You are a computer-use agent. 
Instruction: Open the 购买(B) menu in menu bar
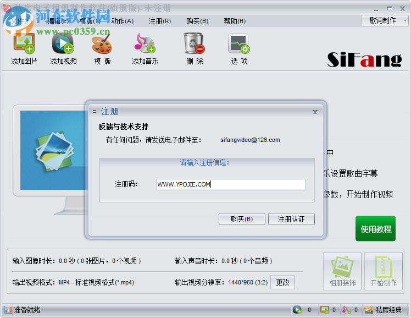(197, 21)
